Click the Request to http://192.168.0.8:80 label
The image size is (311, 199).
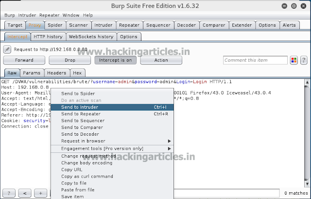click(x=51, y=50)
